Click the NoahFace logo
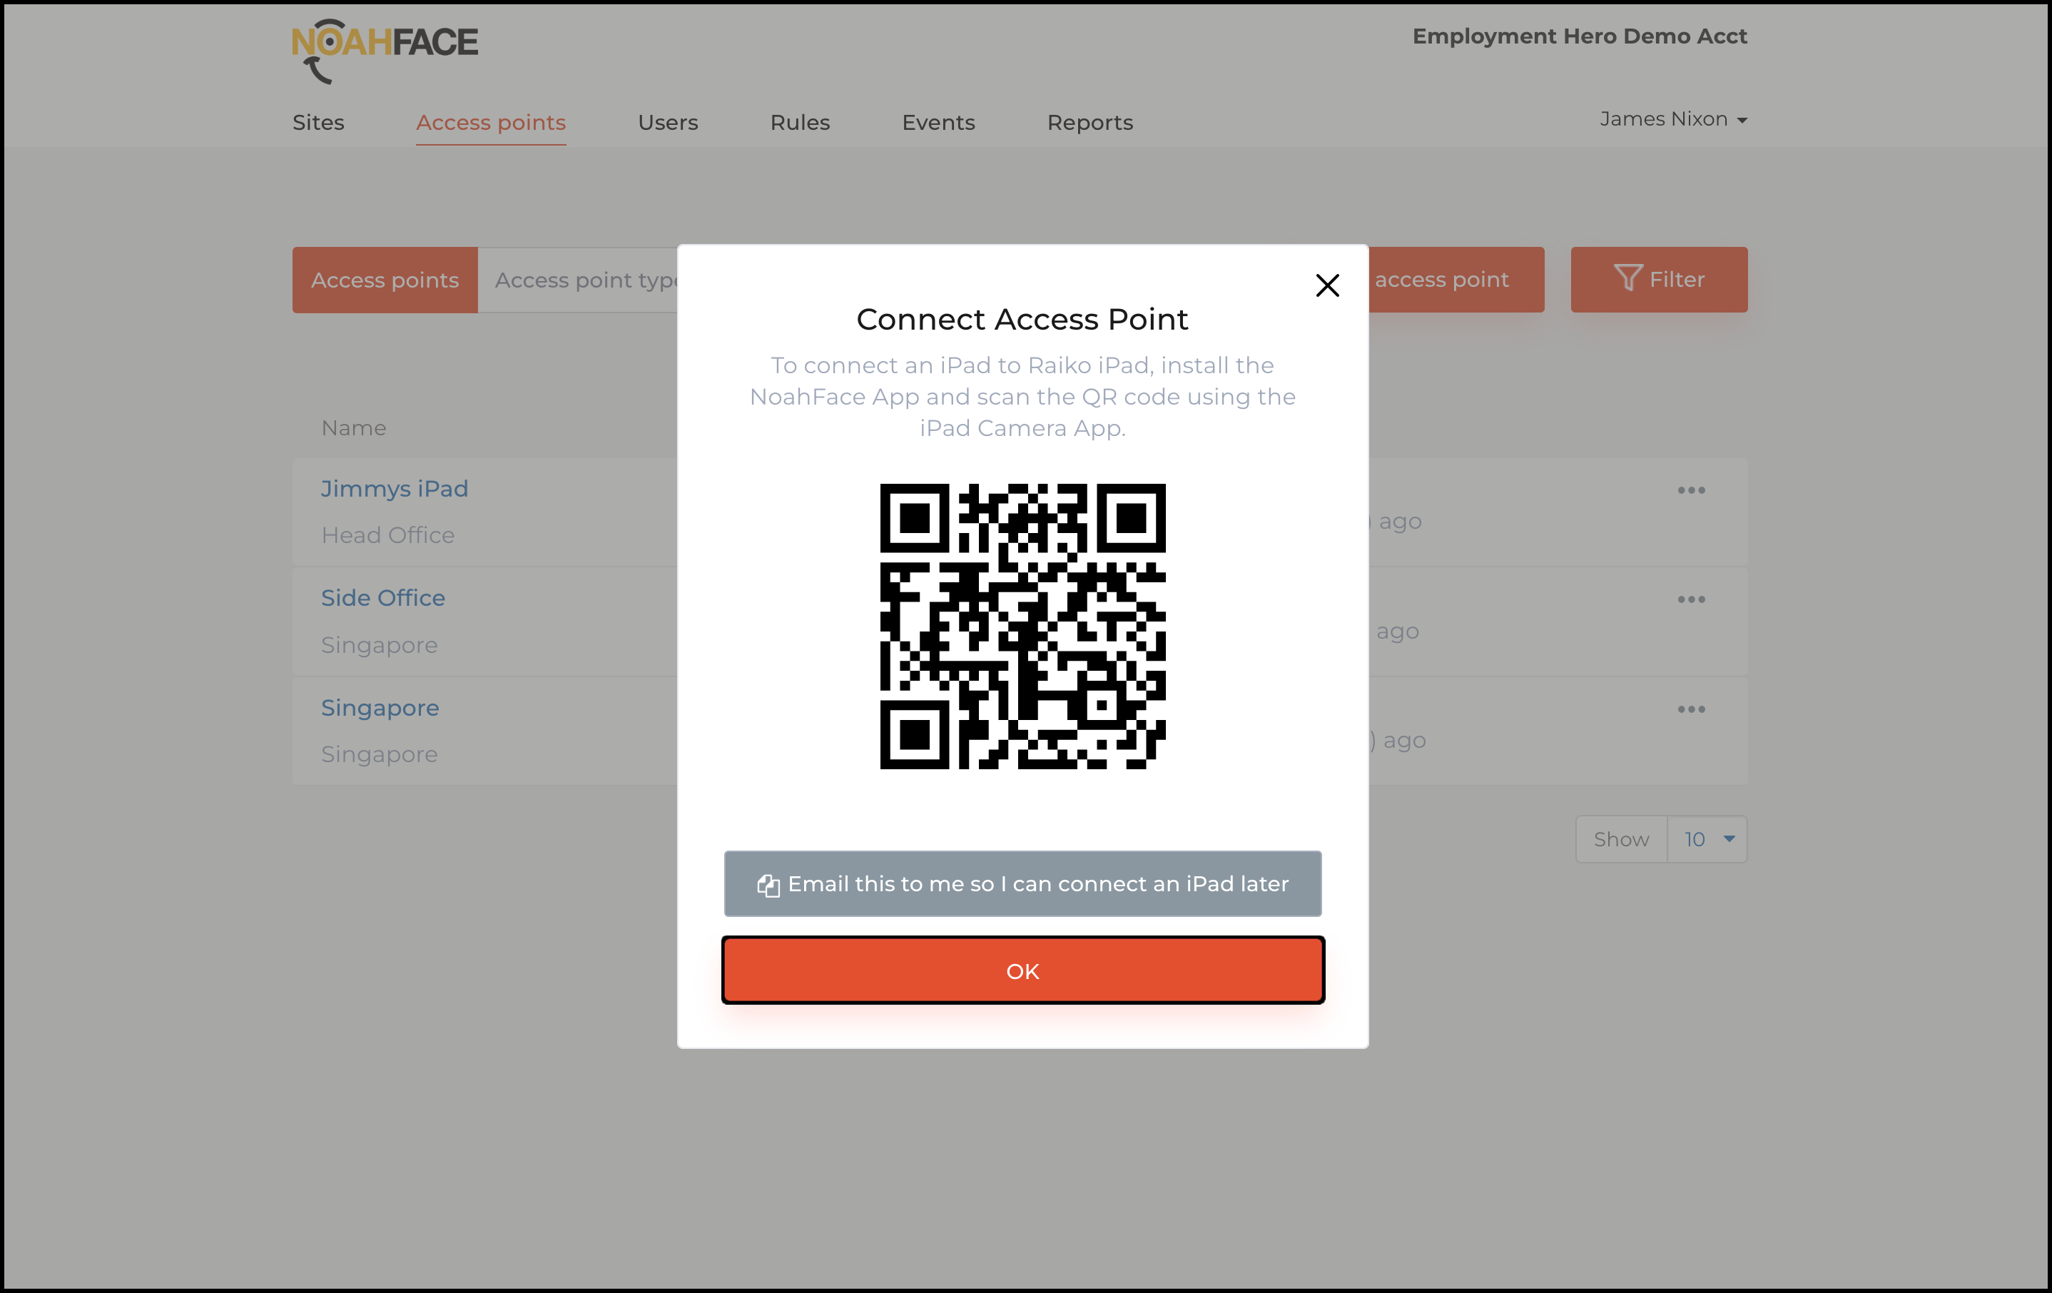Image resolution: width=2052 pixels, height=1293 pixels. pos(385,48)
